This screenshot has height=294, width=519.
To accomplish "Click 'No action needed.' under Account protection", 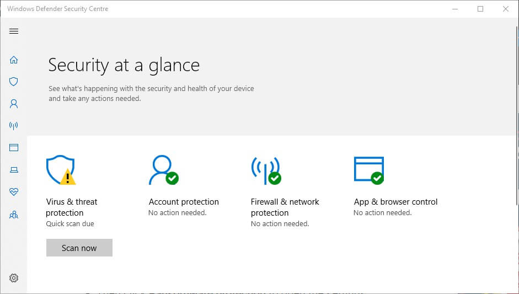I will 178,213.
